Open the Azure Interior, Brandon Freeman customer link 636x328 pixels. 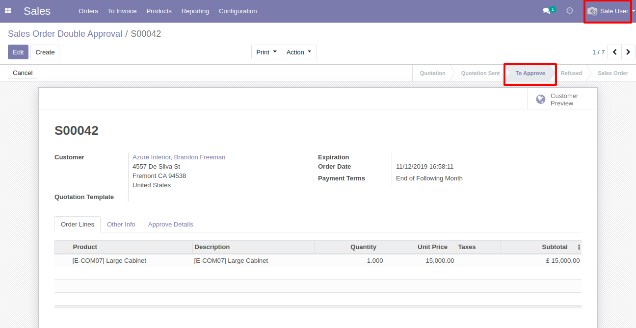coord(179,157)
